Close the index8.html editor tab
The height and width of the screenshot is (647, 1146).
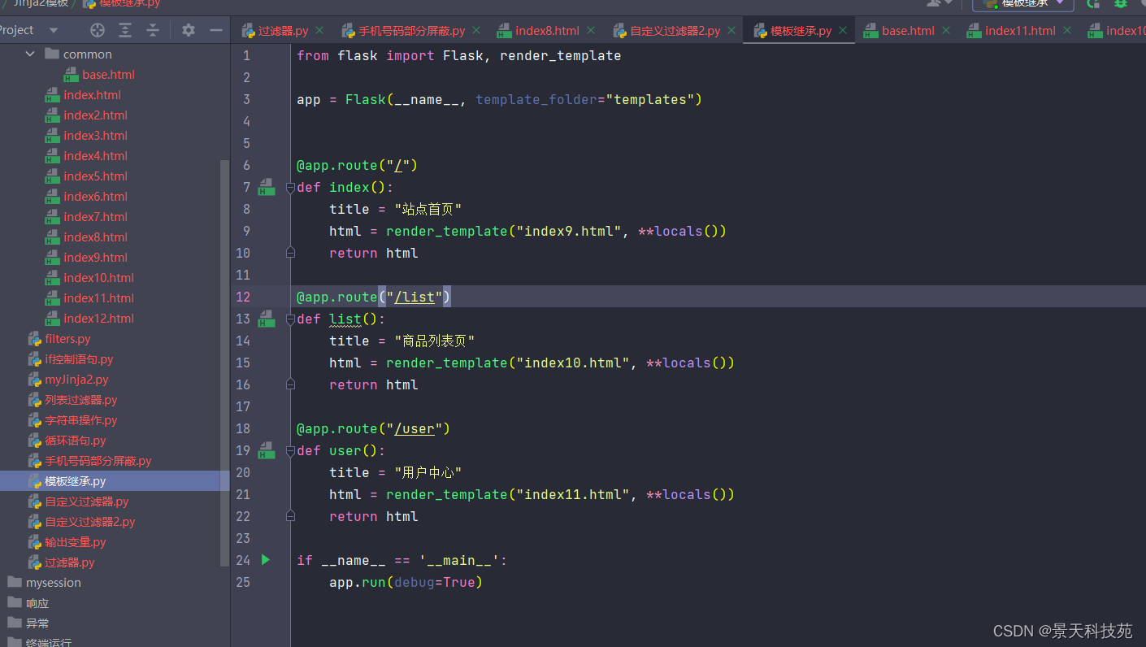pos(591,31)
